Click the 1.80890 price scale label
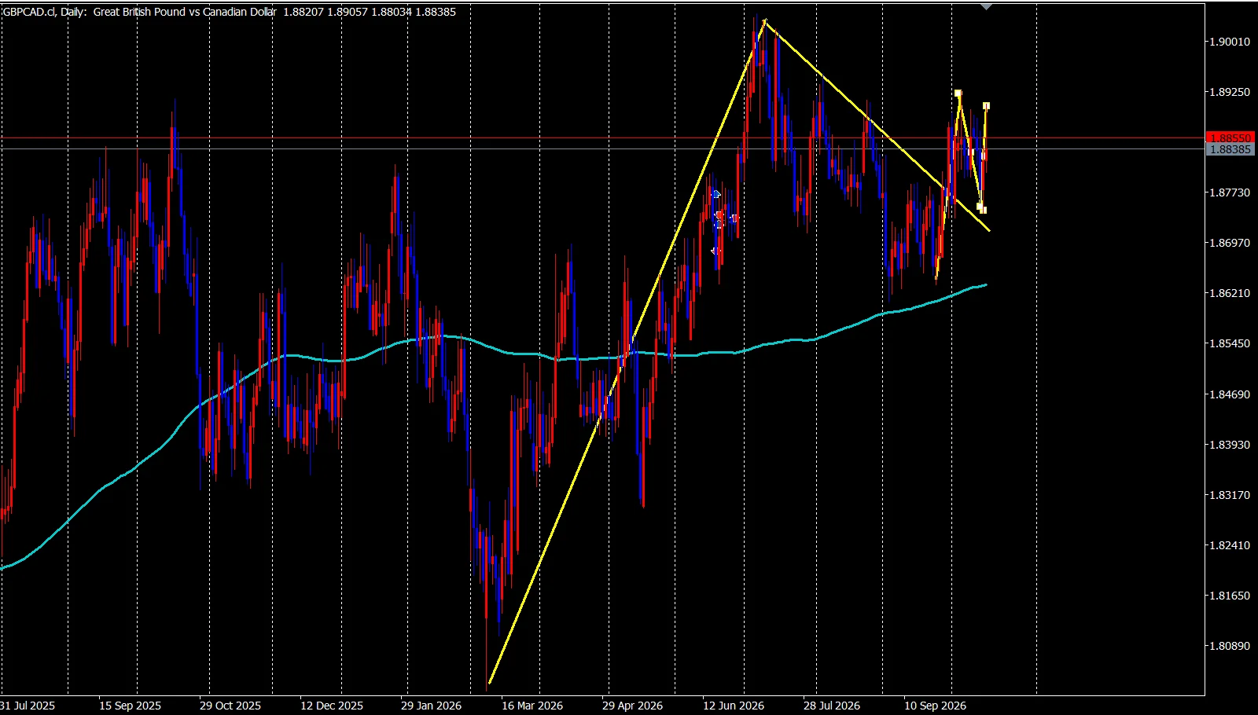Viewport: 1258px width, 715px height. point(1229,646)
